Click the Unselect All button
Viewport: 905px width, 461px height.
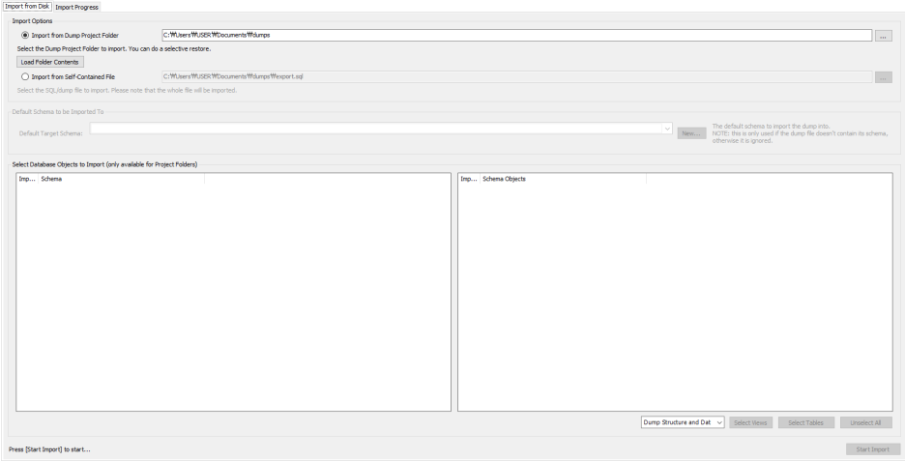(865, 422)
